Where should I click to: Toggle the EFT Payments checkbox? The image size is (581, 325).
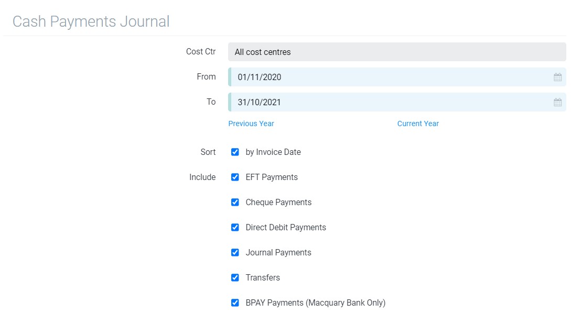235,177
